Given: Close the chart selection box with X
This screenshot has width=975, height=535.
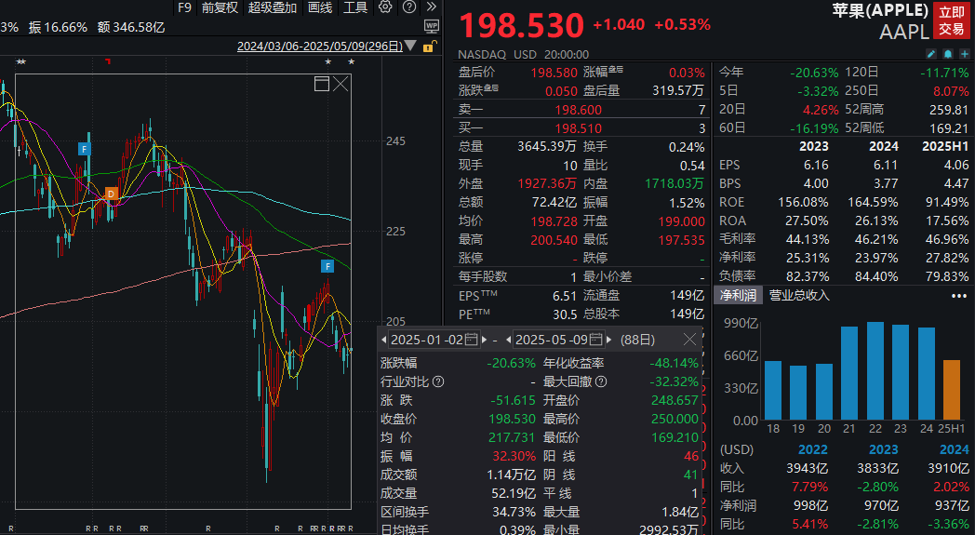Looking at the screenshot, I should click(x=341, y=84).
